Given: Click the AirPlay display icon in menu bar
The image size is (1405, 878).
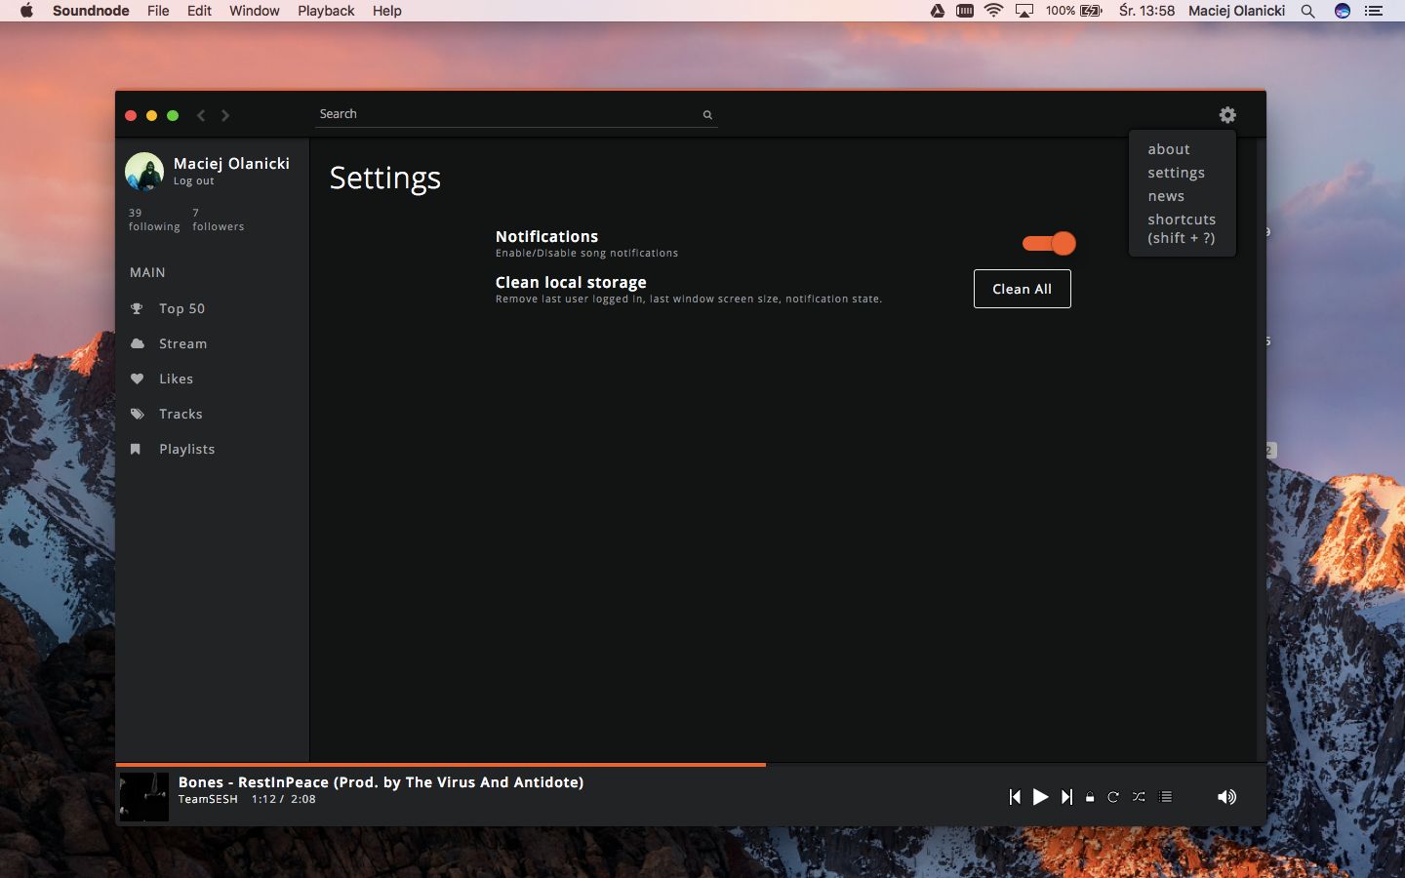Looking at the screenshot, I should (1024, 11).
